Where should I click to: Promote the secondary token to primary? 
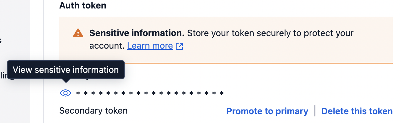267,111
